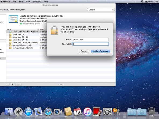Click the Update Settings button

tap(100, 51)
